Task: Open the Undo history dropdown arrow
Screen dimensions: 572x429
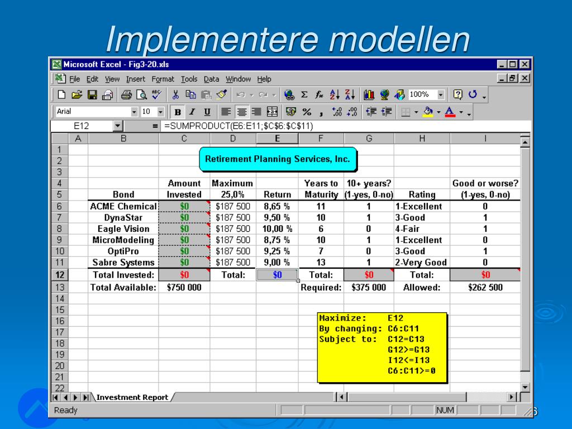Action: point(252,95)
